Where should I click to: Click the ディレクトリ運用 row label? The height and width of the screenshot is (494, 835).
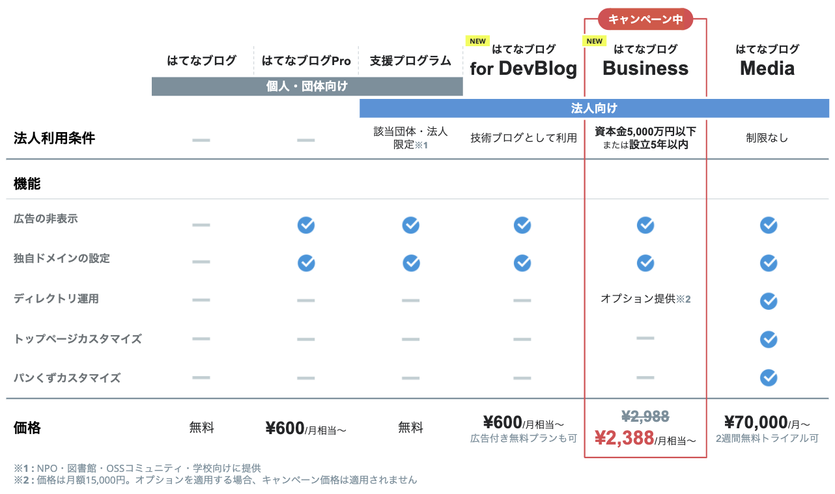[56, 299]
